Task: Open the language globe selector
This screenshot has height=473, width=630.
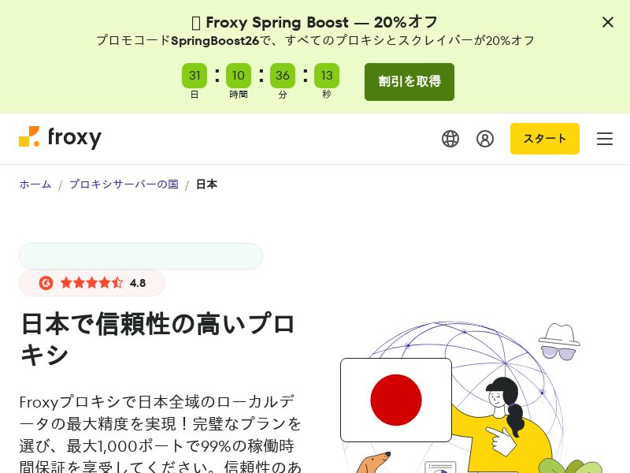Action: point(450,139)
